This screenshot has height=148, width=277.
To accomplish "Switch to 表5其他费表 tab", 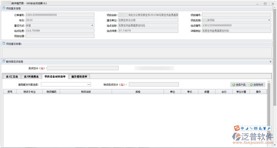I will pyautogui.click(x=31, y=77).
